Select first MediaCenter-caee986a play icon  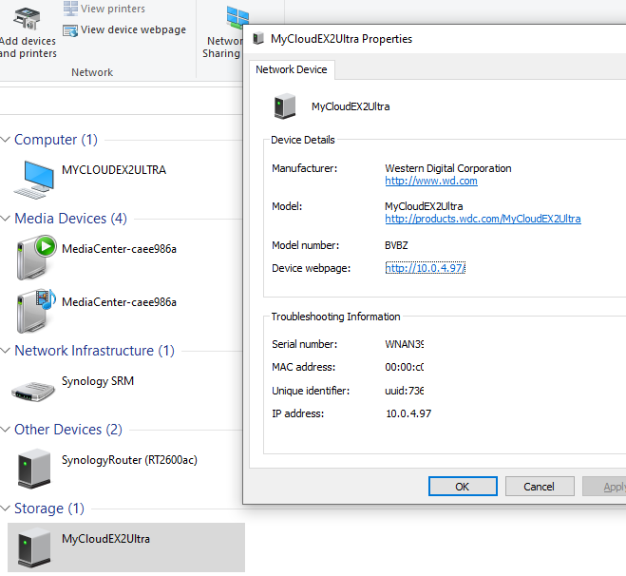[35, 258]
